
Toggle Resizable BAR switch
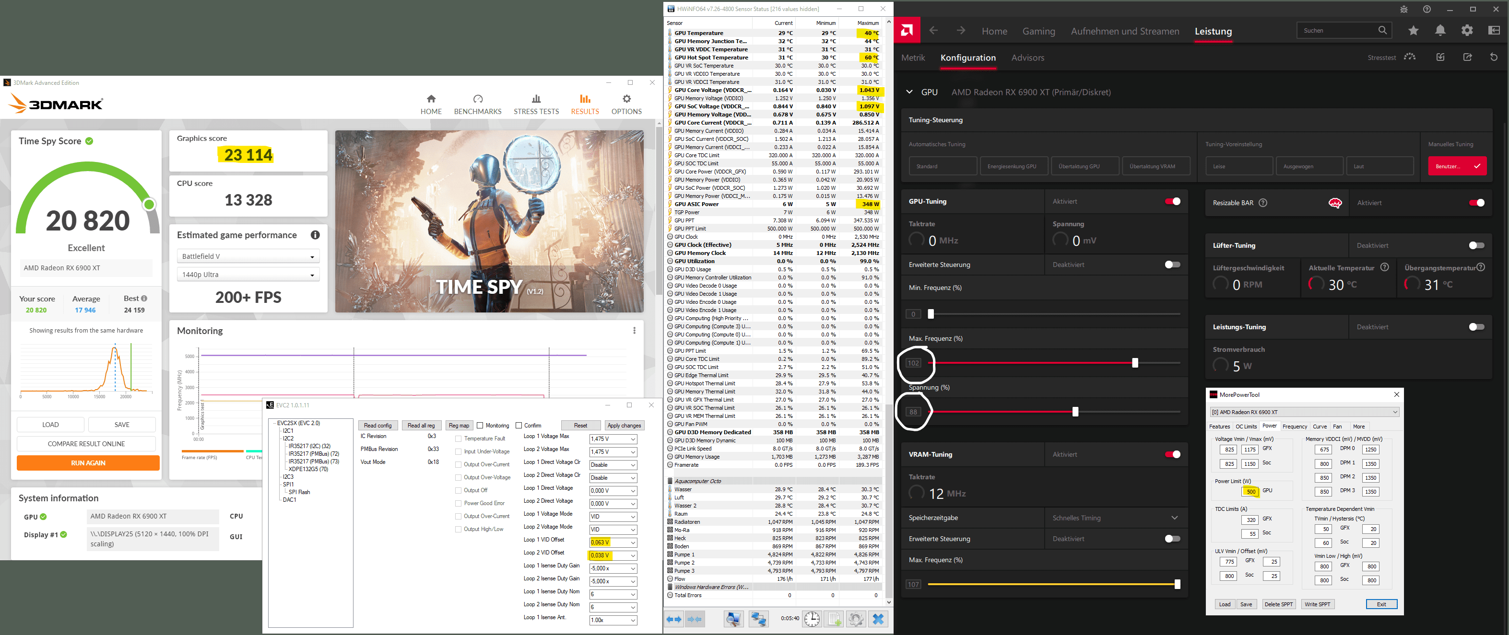click(x=1477, y=203)
